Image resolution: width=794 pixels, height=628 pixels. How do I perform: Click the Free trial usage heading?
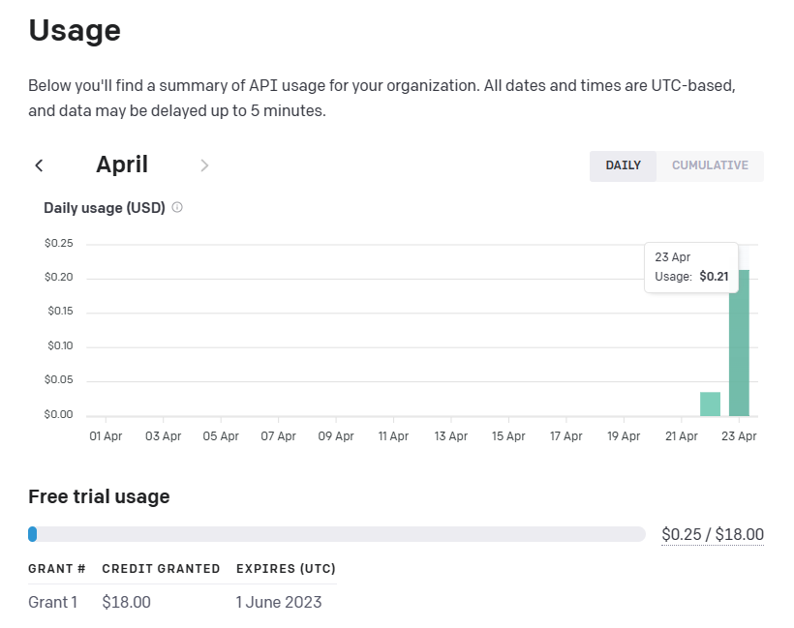coord(99,496)
